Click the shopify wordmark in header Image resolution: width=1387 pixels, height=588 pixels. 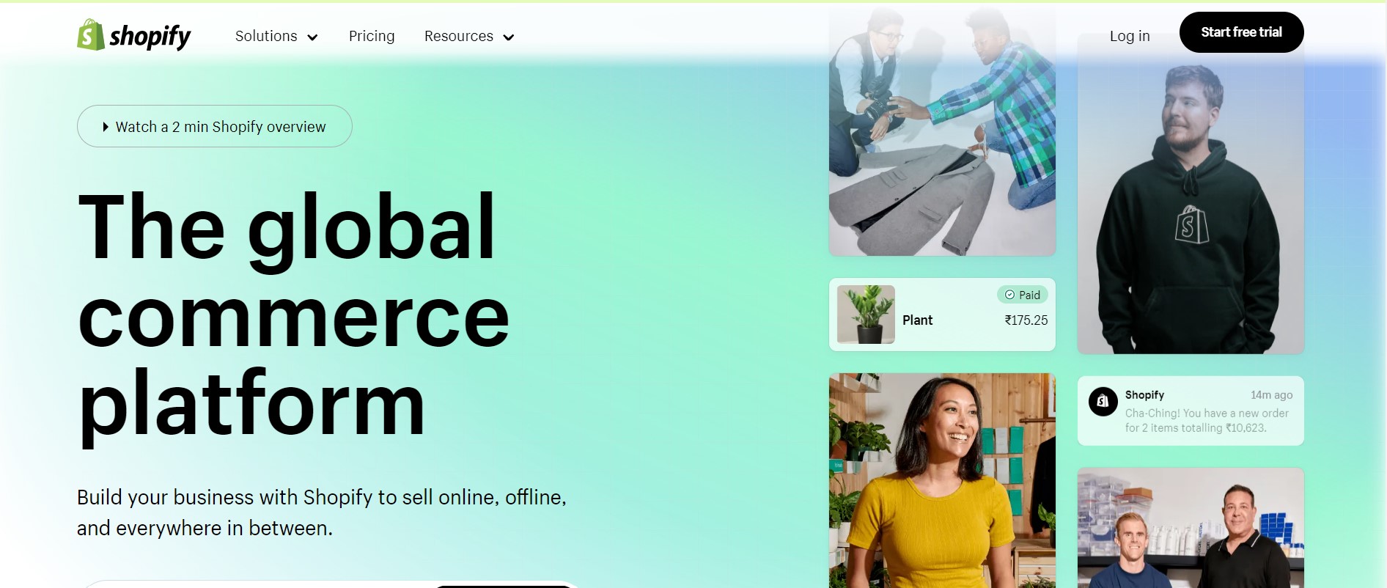point(150,37)
